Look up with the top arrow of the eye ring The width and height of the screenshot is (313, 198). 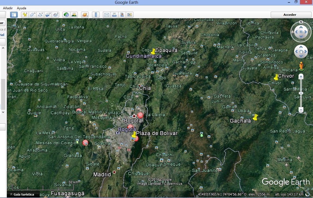click(x=301, y=27)
